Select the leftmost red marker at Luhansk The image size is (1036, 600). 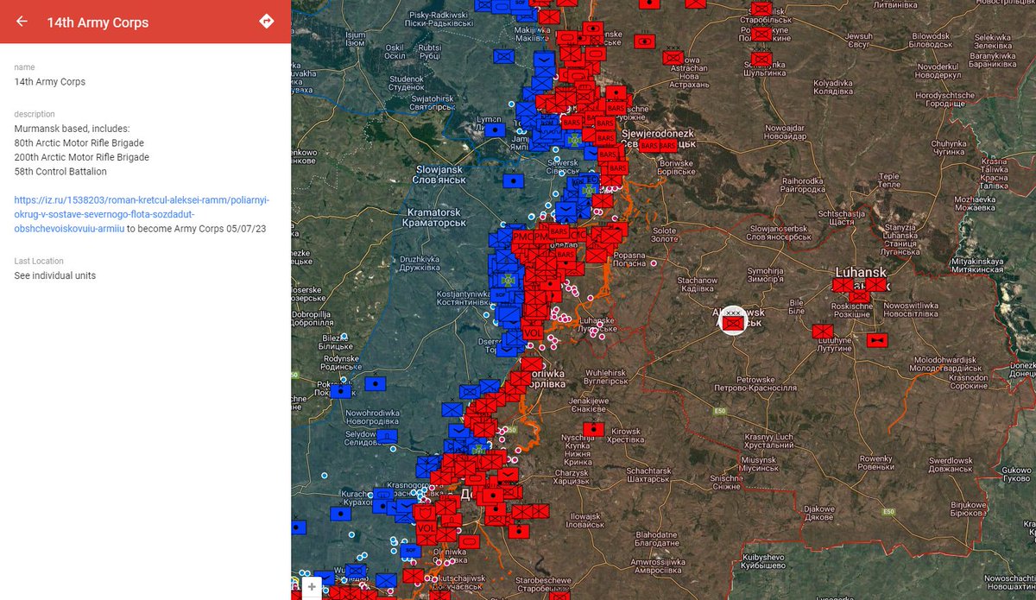pos(844,285)
